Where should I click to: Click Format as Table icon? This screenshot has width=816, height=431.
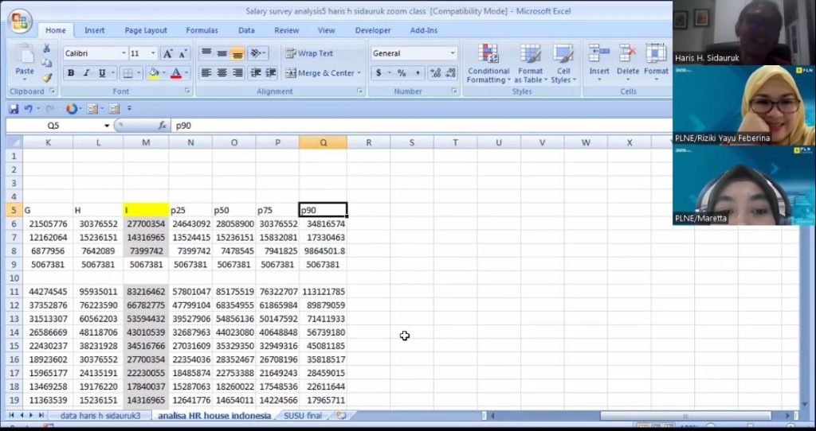click(530, 64)
